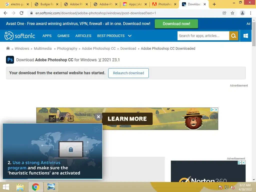Screen dimensions: 256x192
Task: Open AdChoices icon on Smokey banner
Action: tap(212, 109)
